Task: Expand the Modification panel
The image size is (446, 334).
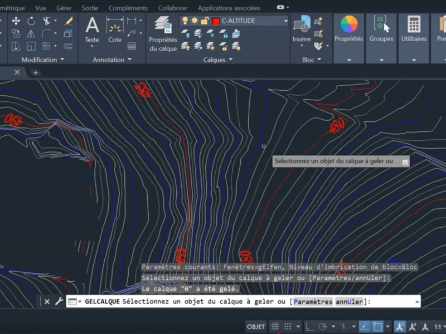Action: pyautogui.click(x=43, y=60)
